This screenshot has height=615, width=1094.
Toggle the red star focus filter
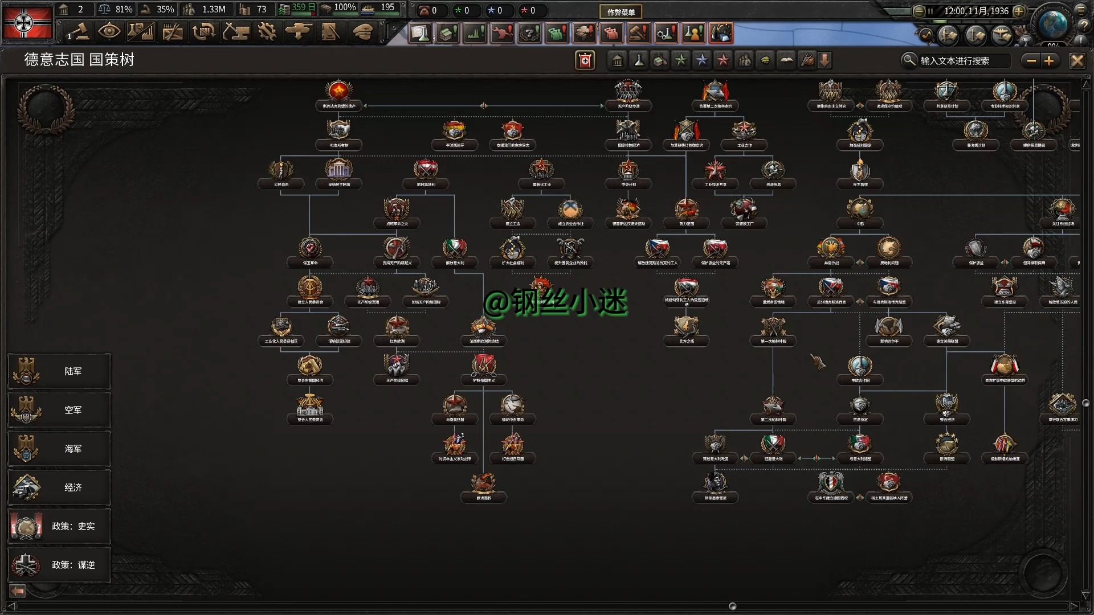coord(723,60)
